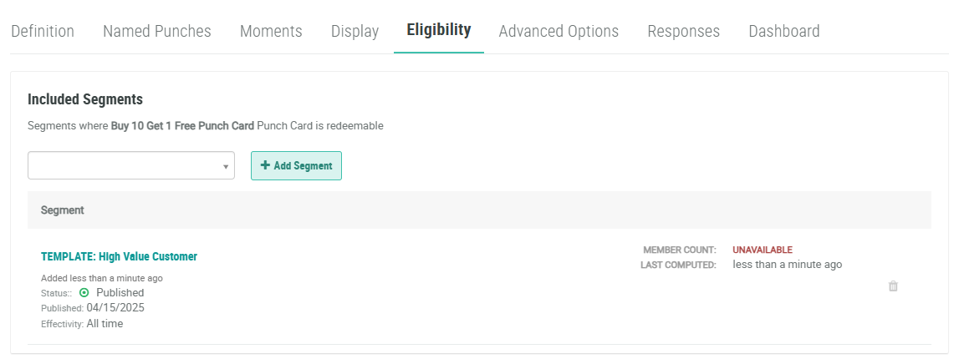Delete the High Value Customer segment with the trash icon

pos(893,286)
